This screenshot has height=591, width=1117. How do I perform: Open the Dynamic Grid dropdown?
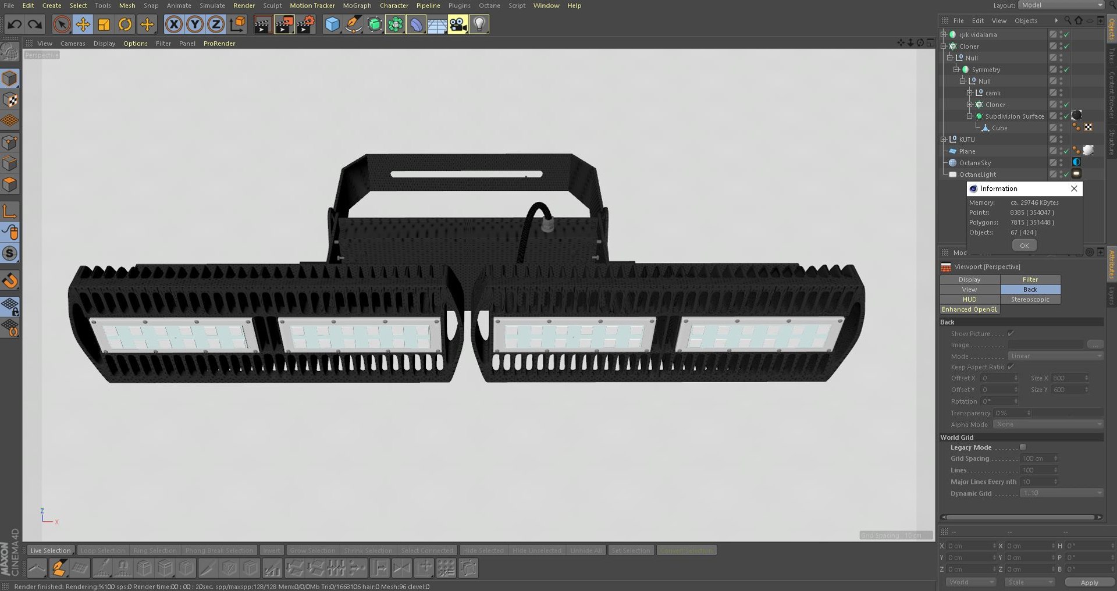1061,493
